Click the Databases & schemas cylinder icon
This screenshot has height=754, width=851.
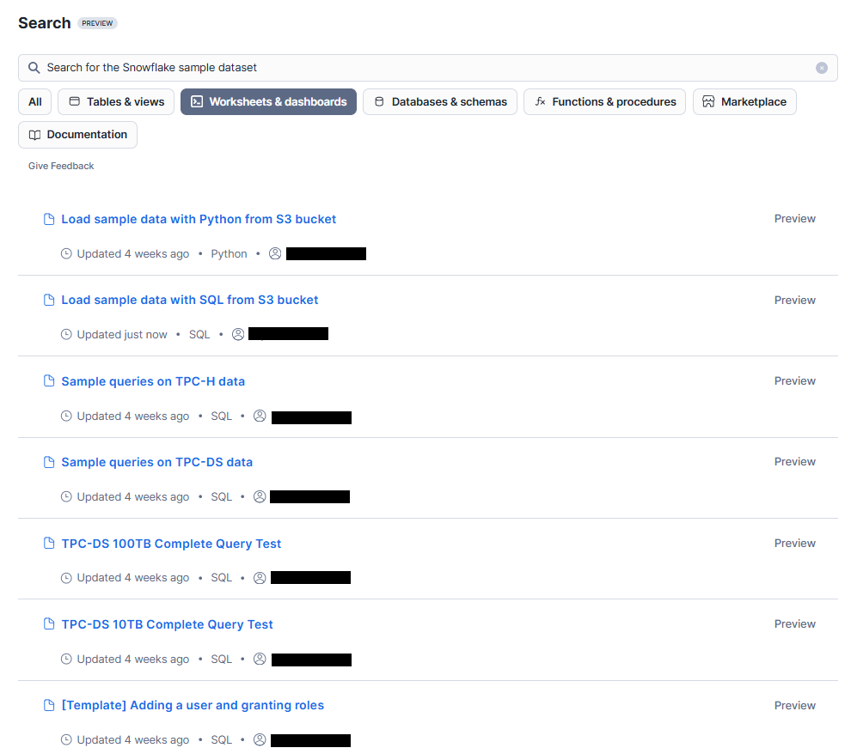tap(378, 101)
